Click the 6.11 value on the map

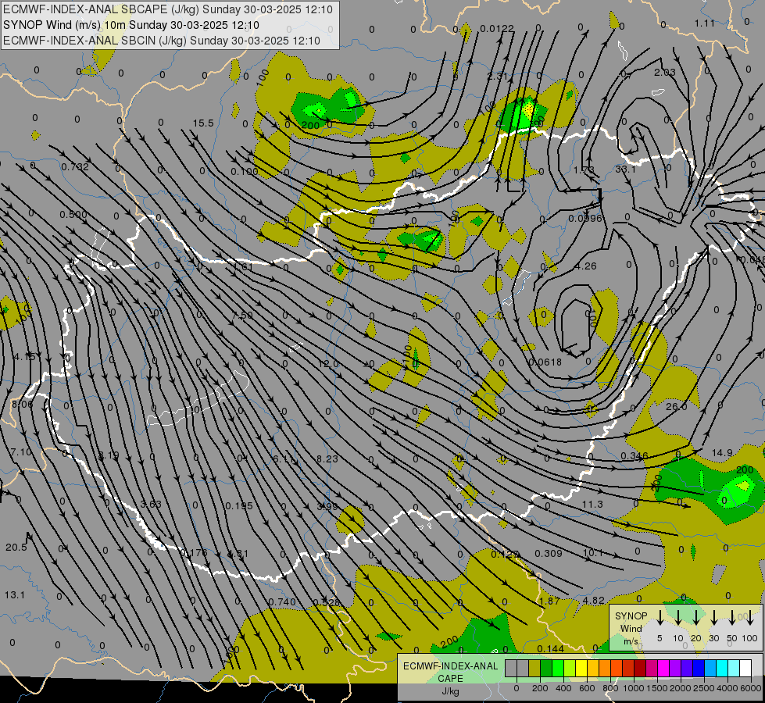point(284,459)
